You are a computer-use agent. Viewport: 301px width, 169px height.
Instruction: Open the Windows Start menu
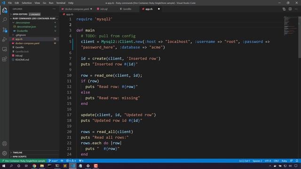click(4, 166)
